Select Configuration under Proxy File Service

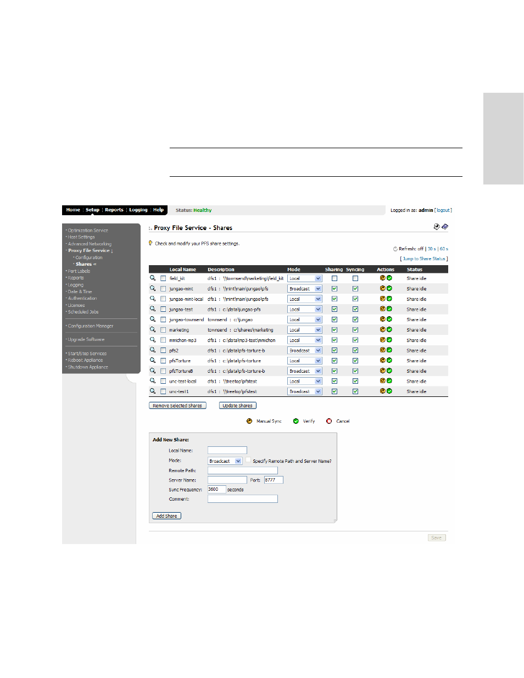click(89, 257)
